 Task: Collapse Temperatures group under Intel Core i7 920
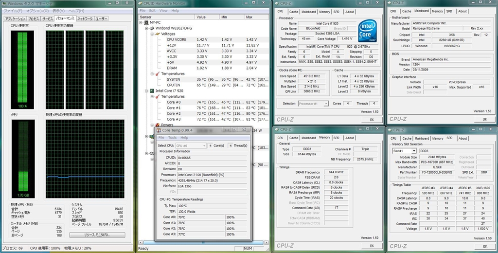(152, 97)
